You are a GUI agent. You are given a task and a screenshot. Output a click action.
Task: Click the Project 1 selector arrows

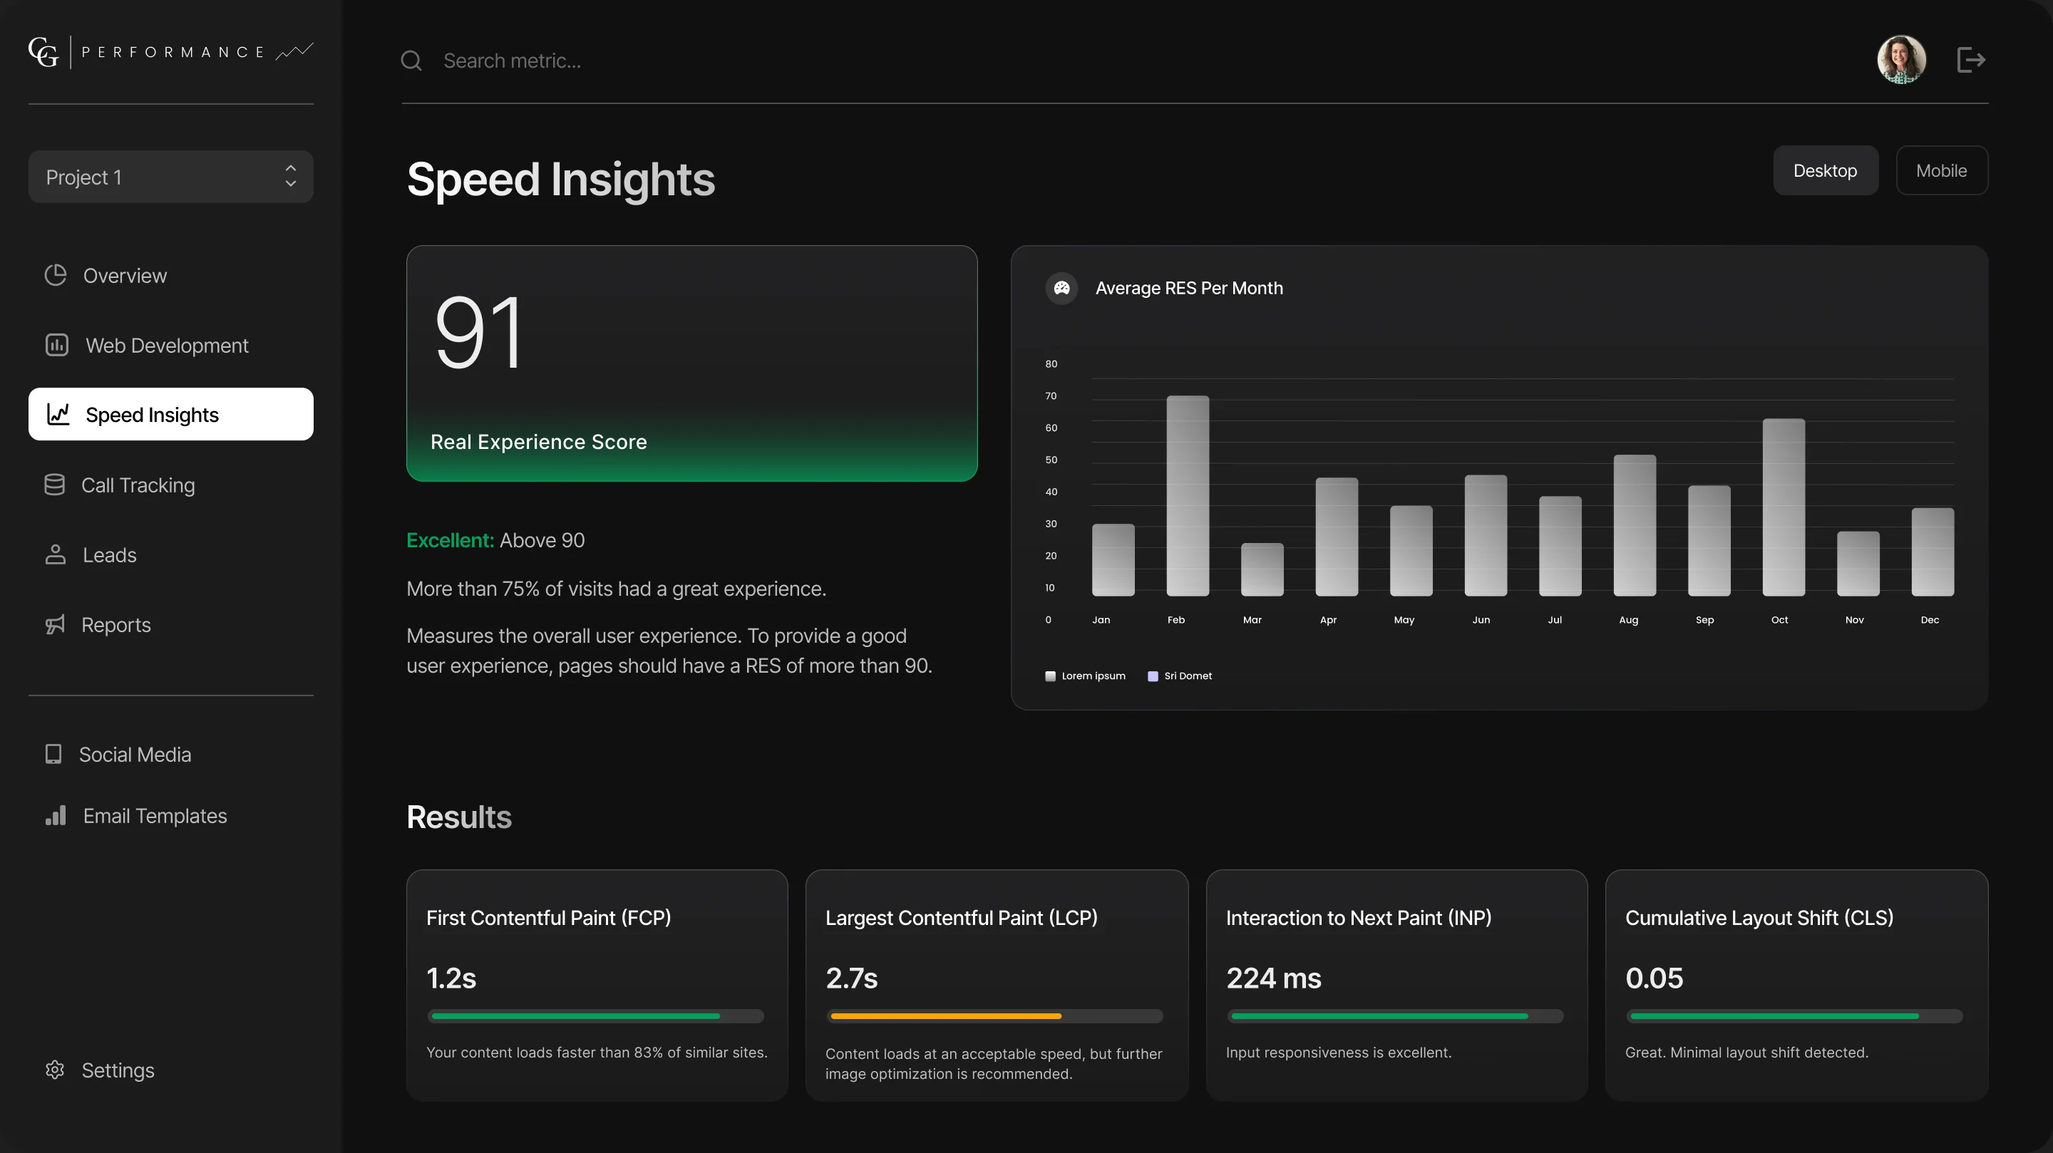pos(291,176)
